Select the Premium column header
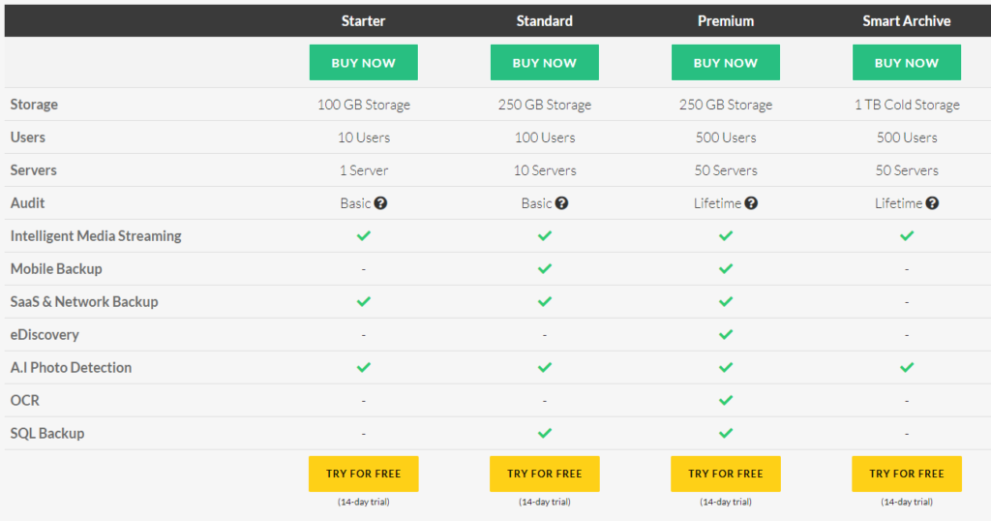 coord(726,21)
